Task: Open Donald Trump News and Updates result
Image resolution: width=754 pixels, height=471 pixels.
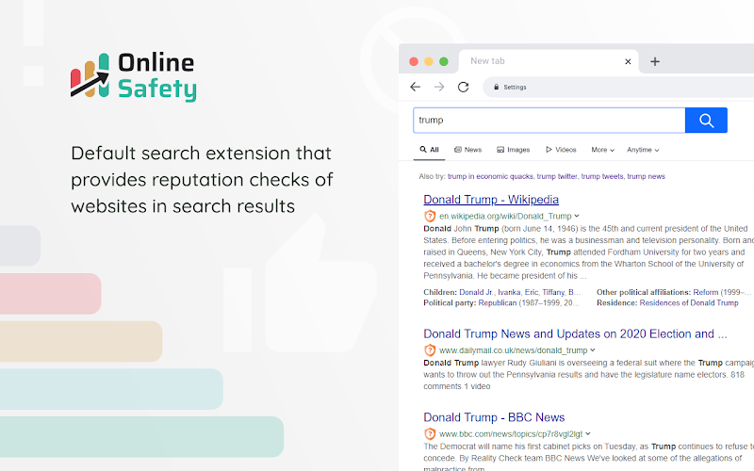Action: coord(575,333)
